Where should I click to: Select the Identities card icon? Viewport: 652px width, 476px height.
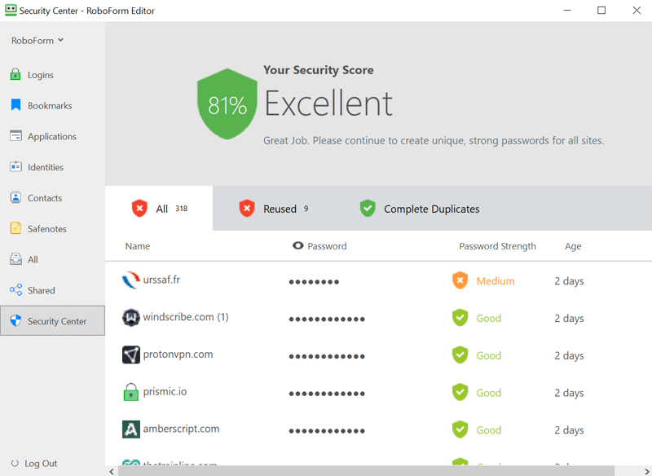click(x=15, y=167)
